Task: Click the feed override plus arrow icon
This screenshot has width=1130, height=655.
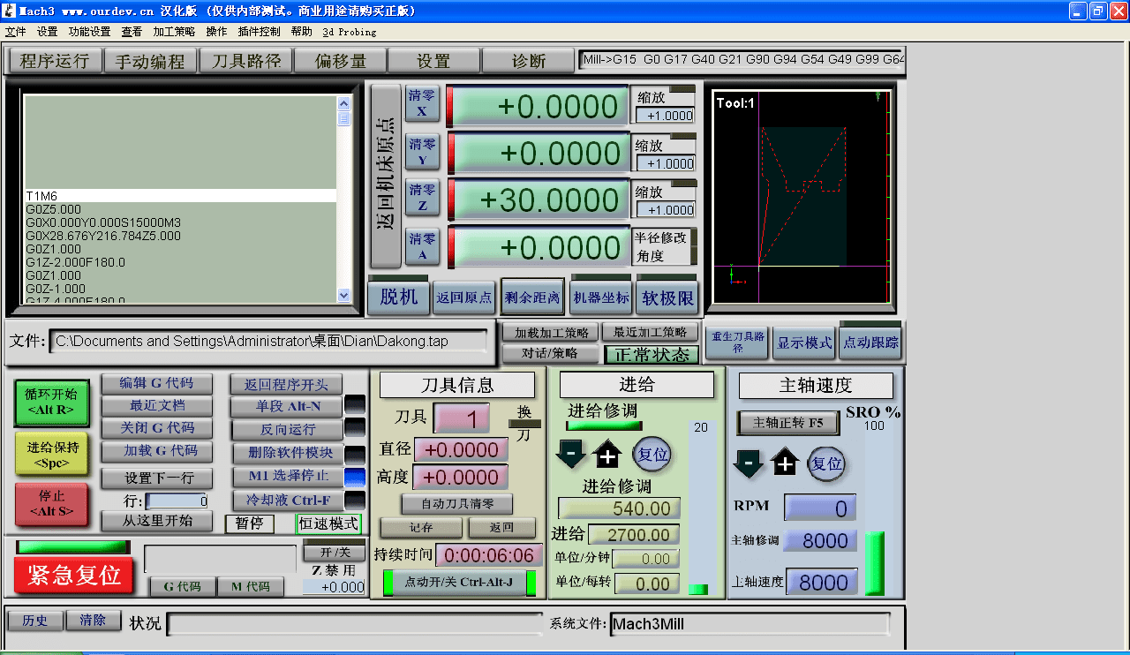Action: pos(607,455)
